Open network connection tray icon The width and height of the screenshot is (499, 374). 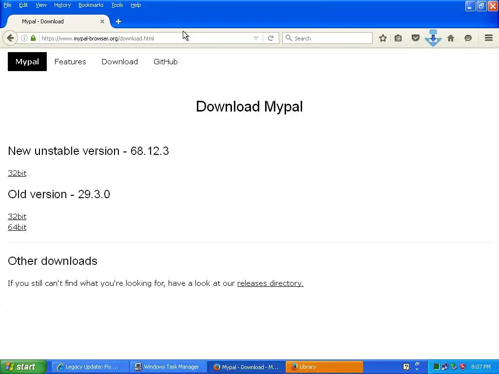point(445,367)
